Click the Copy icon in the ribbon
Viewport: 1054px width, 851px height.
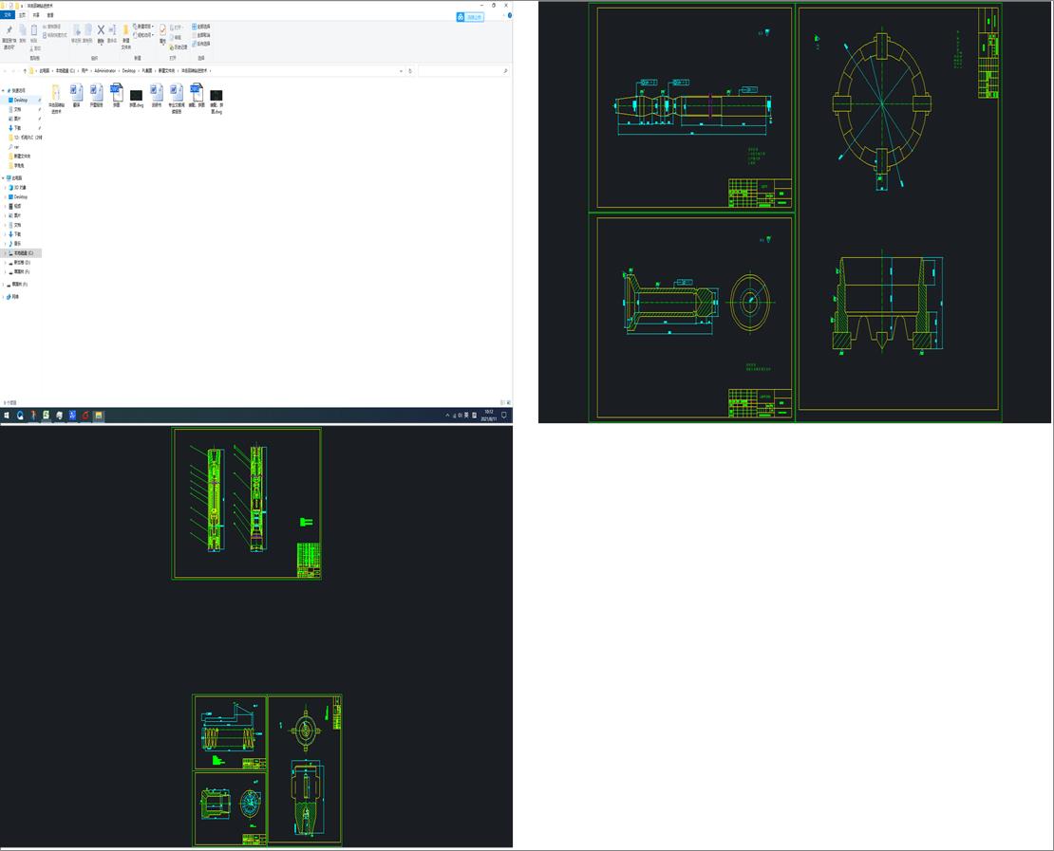coord(22,31)
